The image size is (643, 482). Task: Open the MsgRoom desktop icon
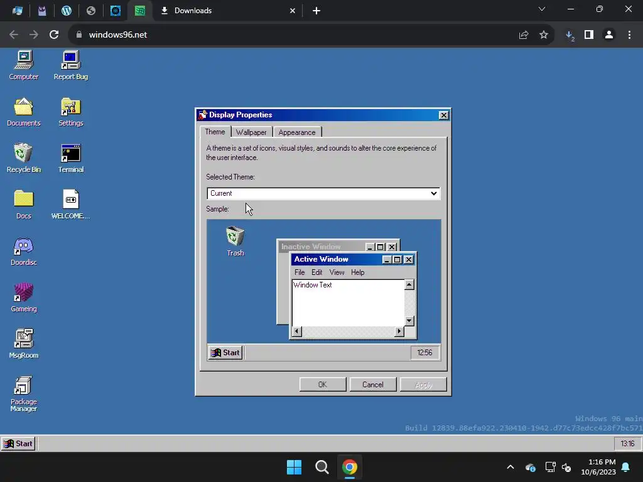pyautogui.click(x=23, y=343)
